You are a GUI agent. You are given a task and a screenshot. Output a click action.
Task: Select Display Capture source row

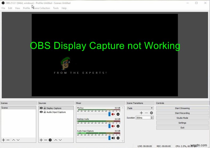pos(56,108)
